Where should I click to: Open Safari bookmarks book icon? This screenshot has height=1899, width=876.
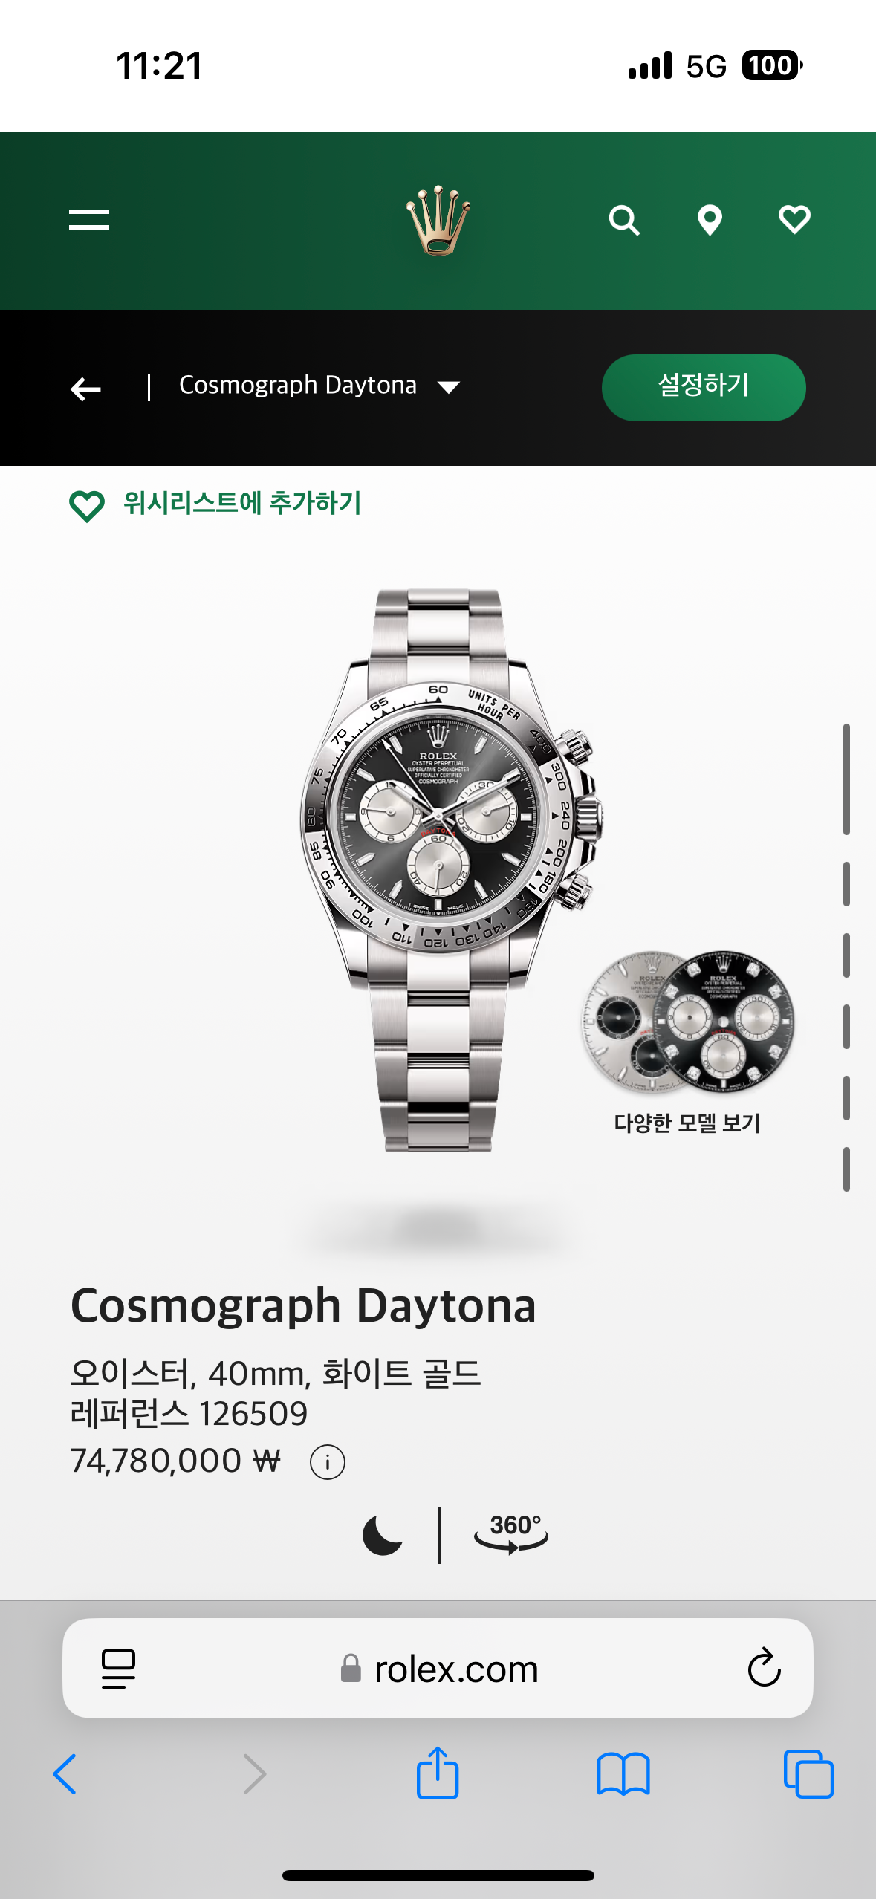623,1774
